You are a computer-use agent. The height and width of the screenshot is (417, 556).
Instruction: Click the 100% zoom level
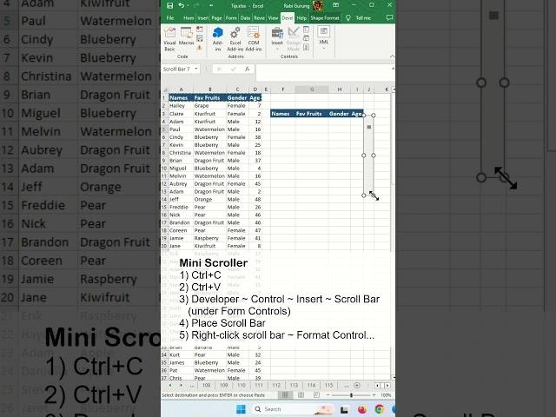[x=386, y=395]
